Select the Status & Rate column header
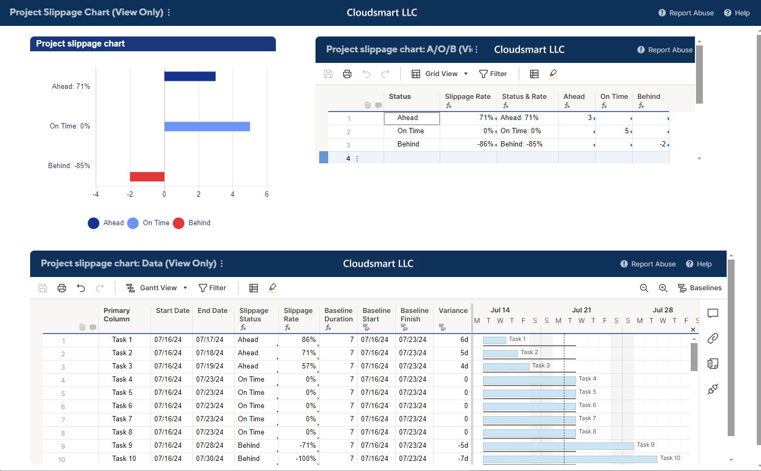Viewport: 761px width, 471px height. pyautogui.click(x=527, y=100)
